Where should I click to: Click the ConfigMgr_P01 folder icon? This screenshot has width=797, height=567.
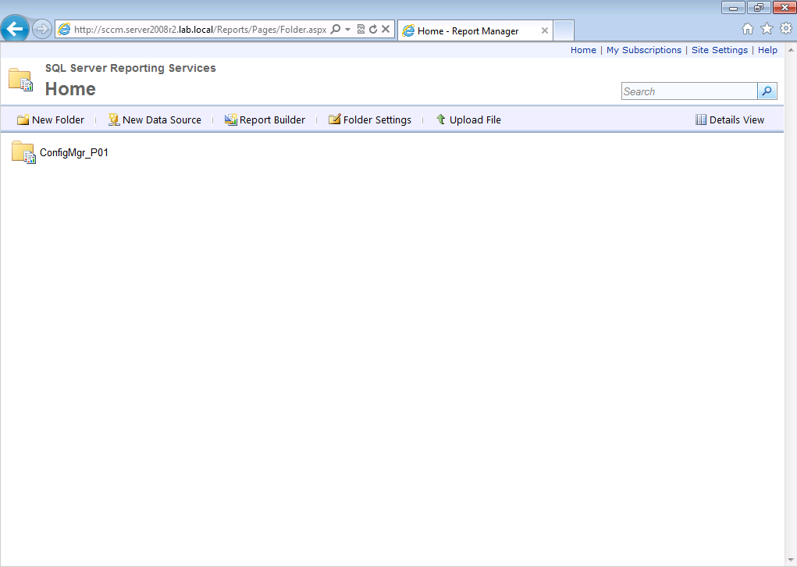(23, 152)
